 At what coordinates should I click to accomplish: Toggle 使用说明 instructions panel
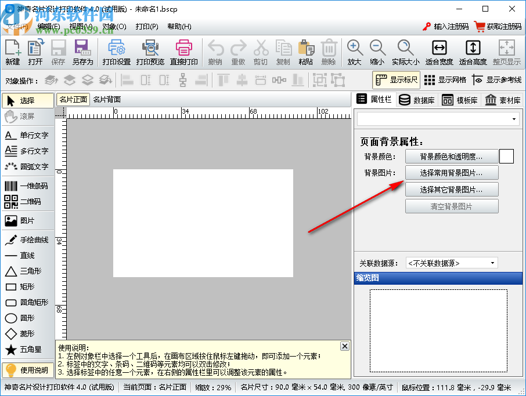tap(28, 370)
